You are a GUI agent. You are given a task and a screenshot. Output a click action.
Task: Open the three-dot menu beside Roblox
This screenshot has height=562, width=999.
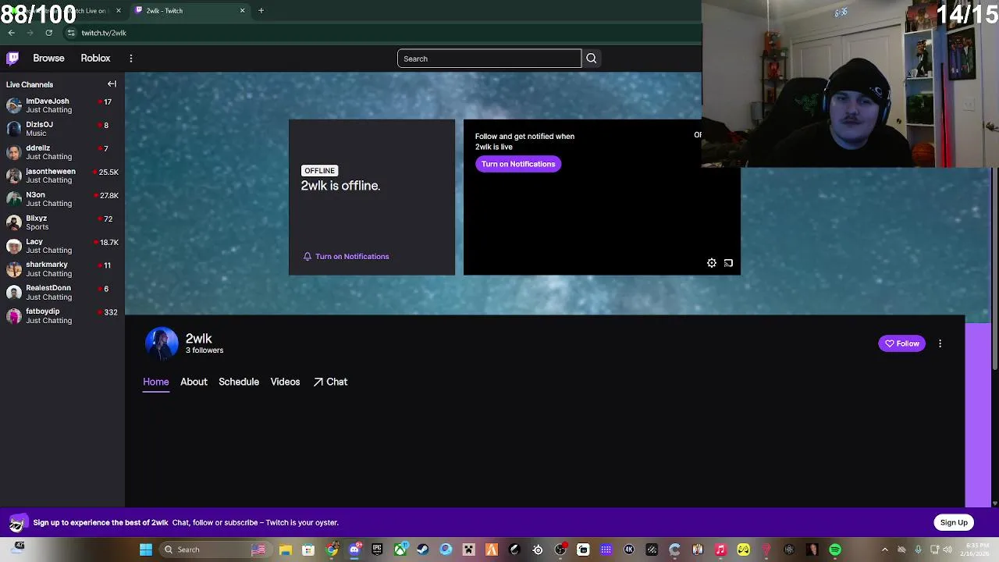click(x=131, y=59)
